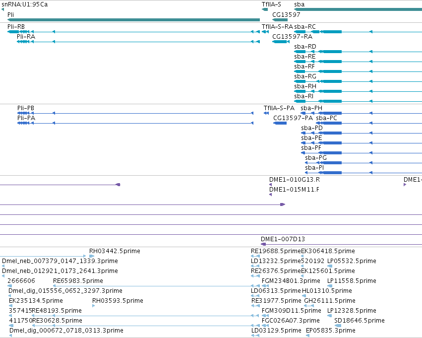Click transcript sba-RH label
422x338 pixels.
[x=305, y=86]
